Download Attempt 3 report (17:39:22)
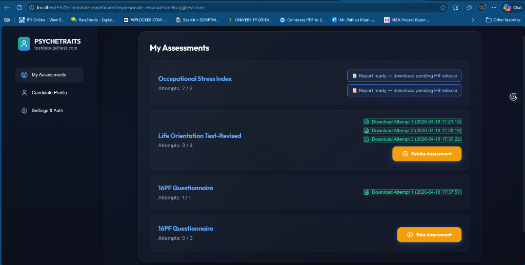 coord(413,139)
